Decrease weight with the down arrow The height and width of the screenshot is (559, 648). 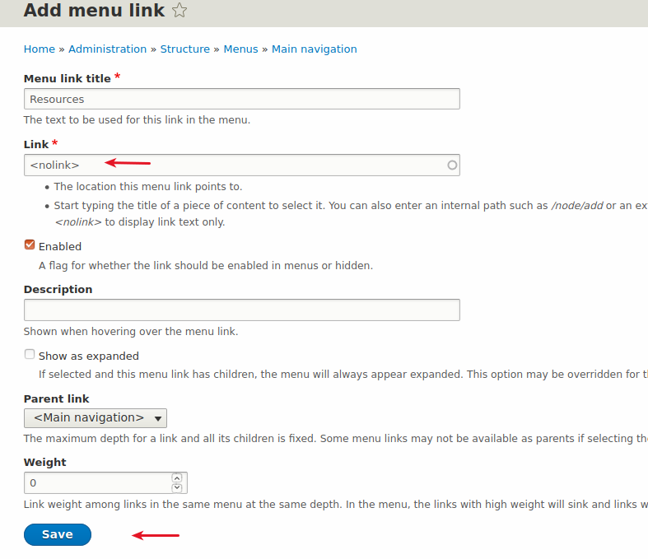click(x=176, y=487)
